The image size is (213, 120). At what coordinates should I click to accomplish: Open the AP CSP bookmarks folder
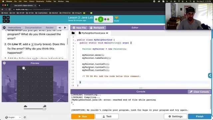tap(21, 13)
